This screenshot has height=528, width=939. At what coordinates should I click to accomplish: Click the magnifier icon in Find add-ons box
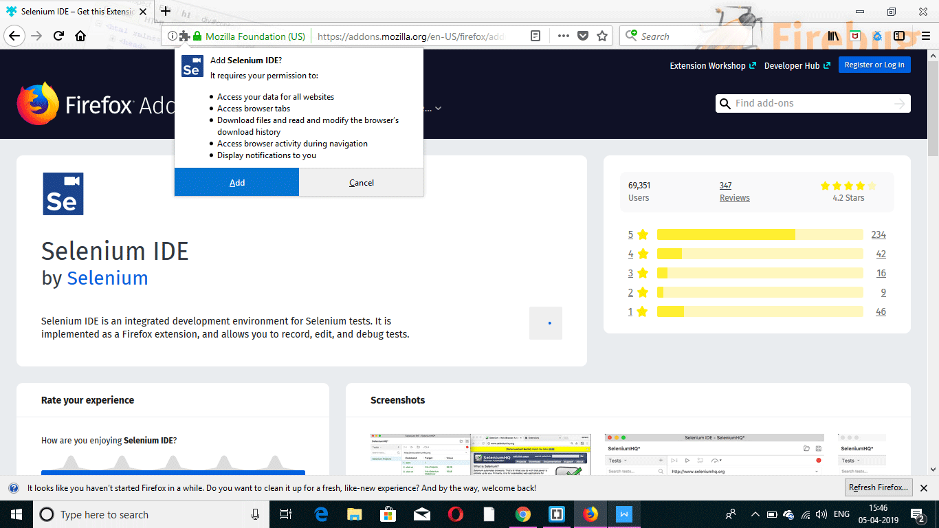pos(725,104)
